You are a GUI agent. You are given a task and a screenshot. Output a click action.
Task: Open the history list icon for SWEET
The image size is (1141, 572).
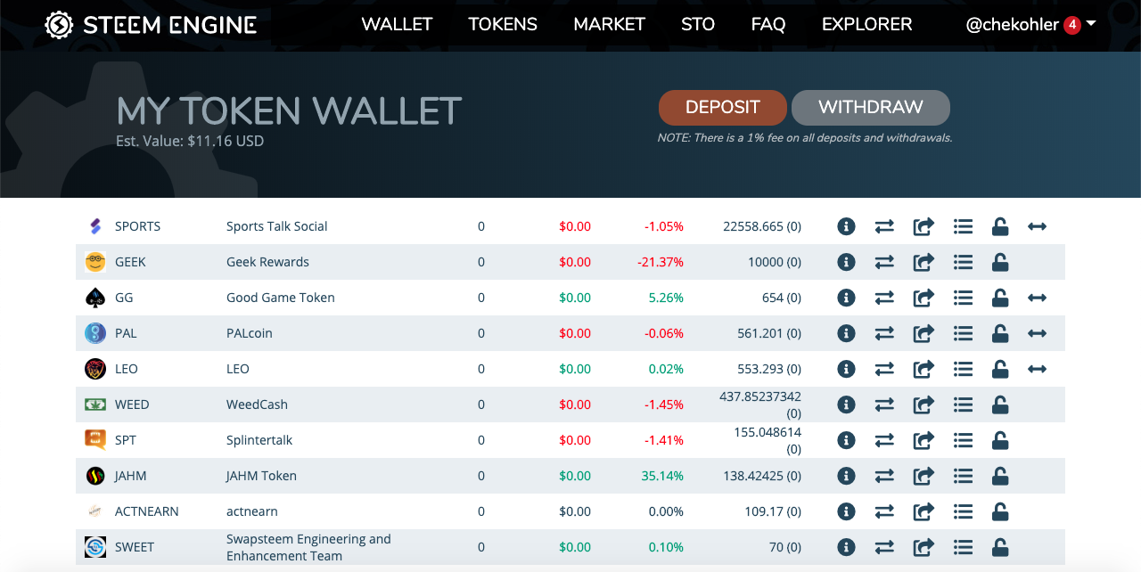point(963,547)
